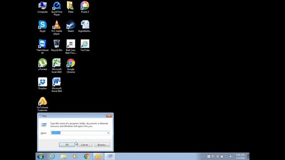The height and width of the screenshot is (160, 285).
Task: Click the Run taskbar button
Action: [x=110, y=156]
